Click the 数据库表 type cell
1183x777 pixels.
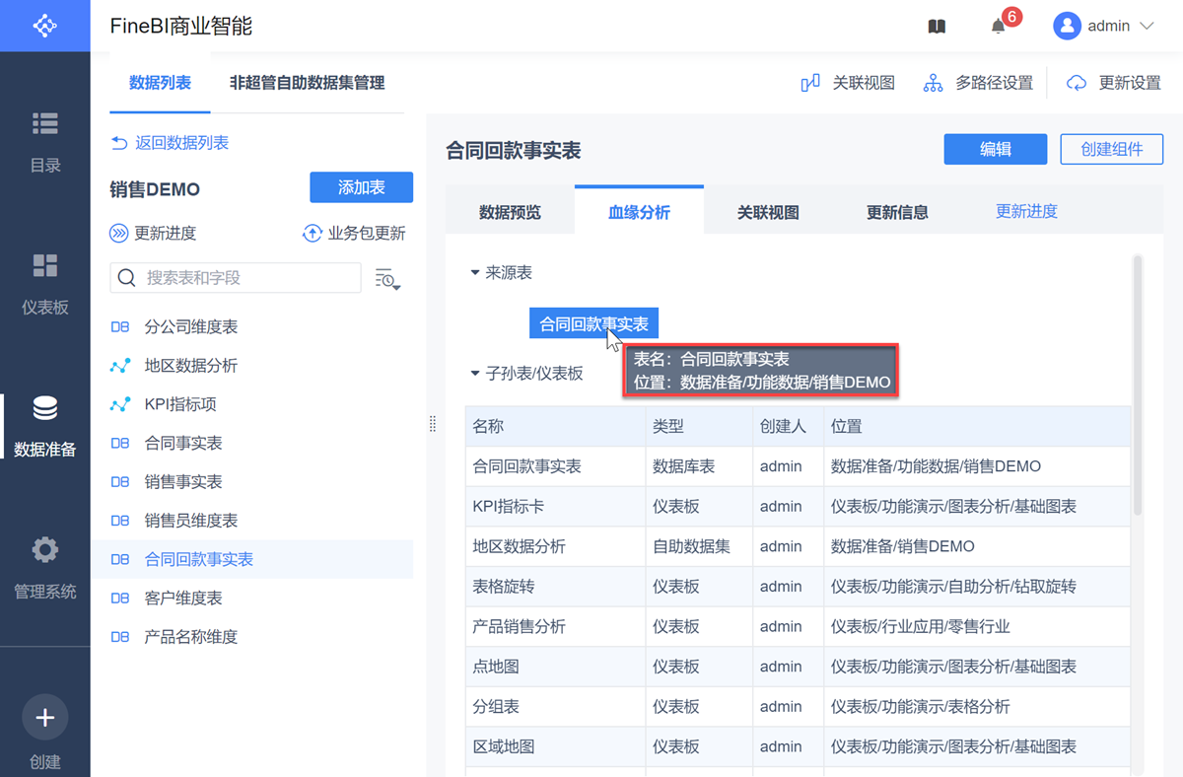click(700, 466)
